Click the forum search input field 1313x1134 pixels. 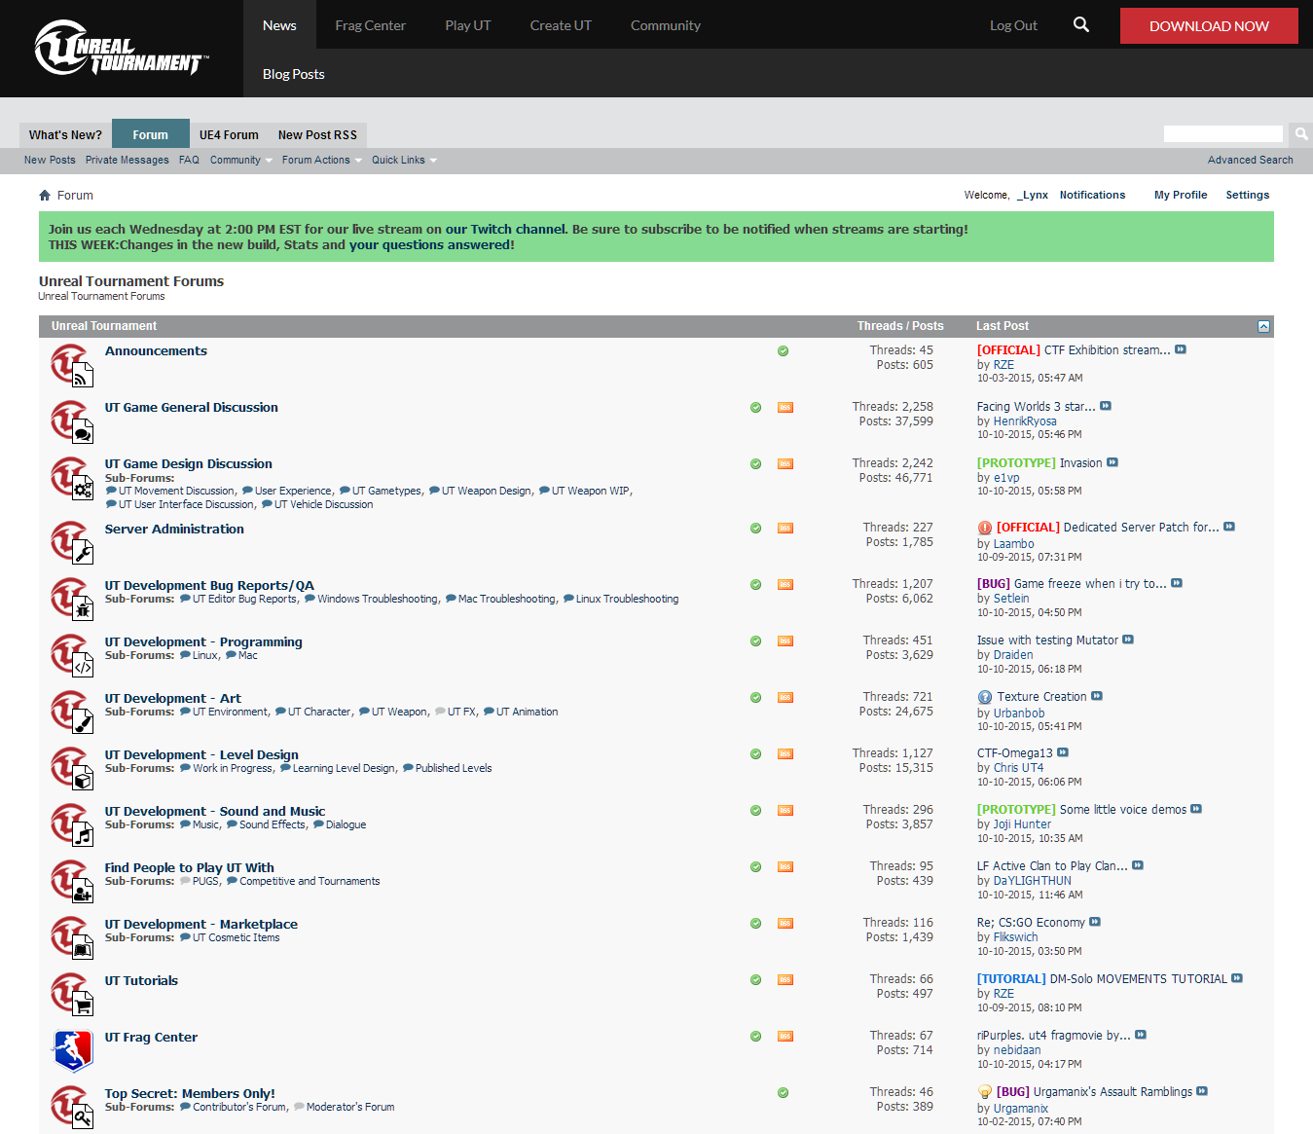pyautogui.click(x=1223, y=133)
